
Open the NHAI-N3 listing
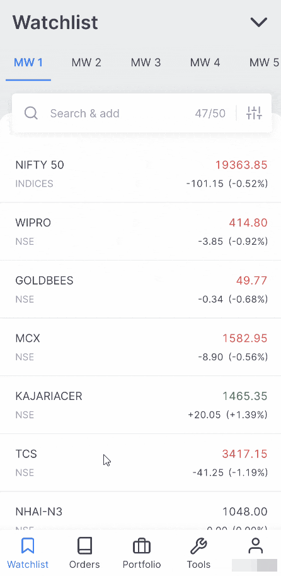coord(140,511)
